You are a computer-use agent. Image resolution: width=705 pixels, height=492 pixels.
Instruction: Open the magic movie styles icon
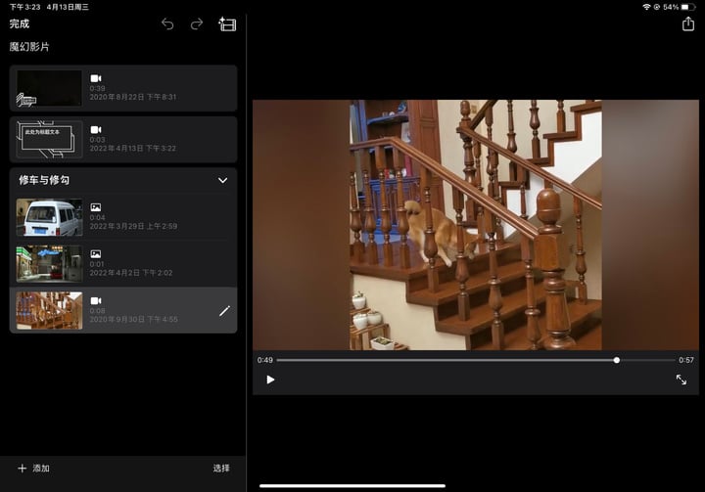(227, 23)
